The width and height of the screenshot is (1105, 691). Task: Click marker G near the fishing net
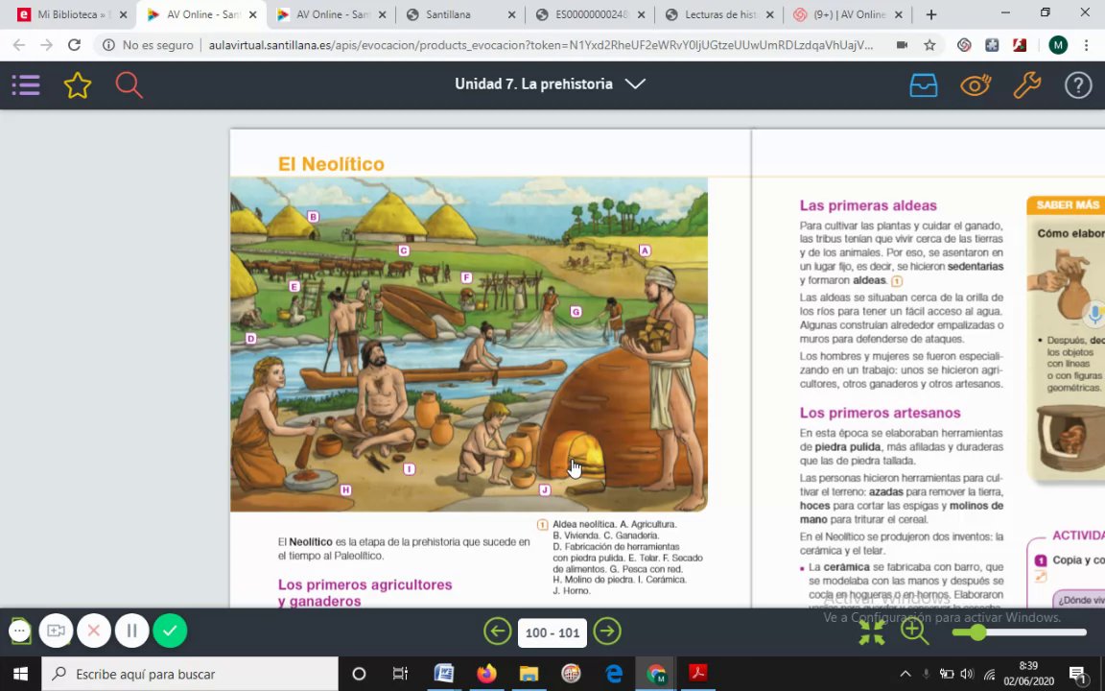click(x=576, y=312)
